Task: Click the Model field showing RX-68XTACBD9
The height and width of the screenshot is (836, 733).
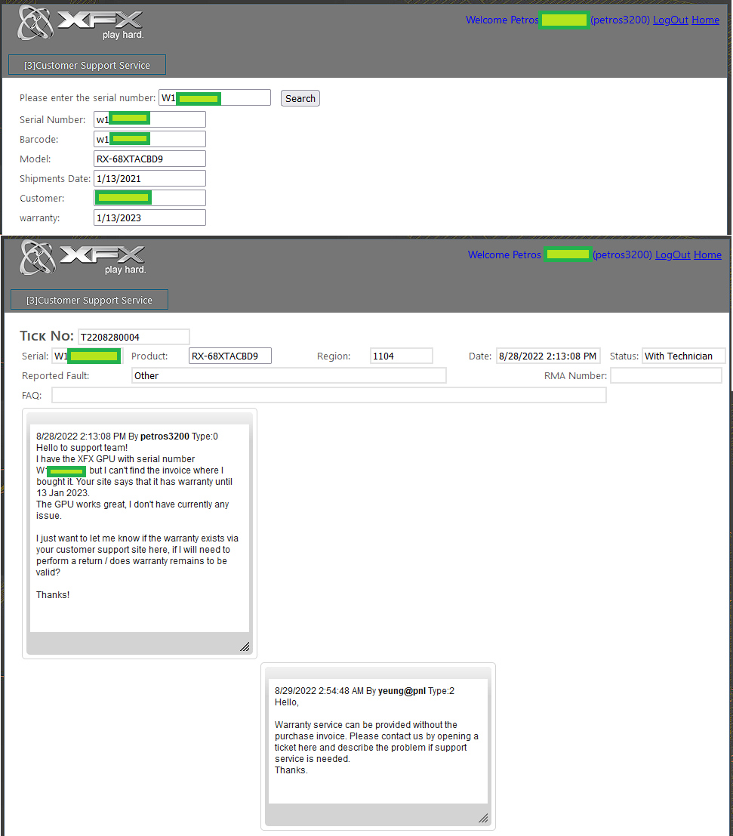Action: point(149,159)
